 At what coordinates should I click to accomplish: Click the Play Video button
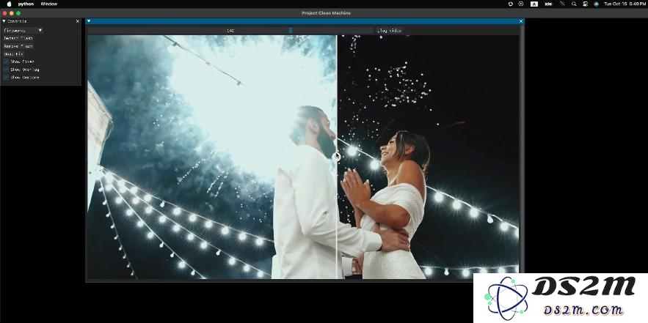click(x=389, y=31)
